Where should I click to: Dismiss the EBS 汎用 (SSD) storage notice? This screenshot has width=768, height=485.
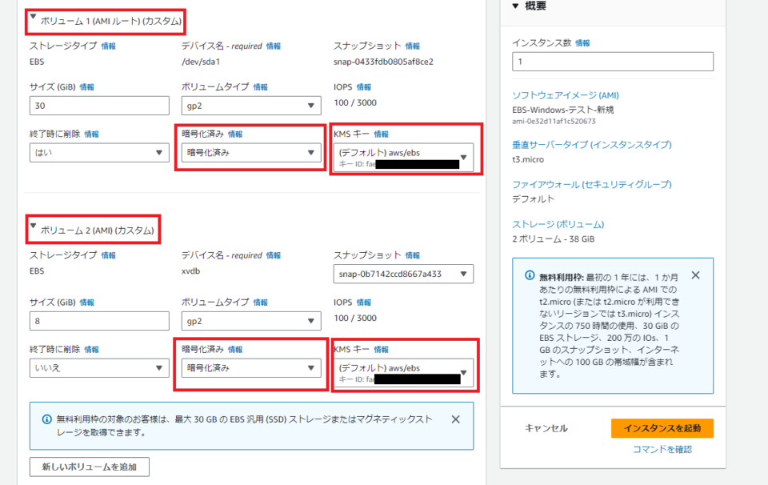(455, 419)
